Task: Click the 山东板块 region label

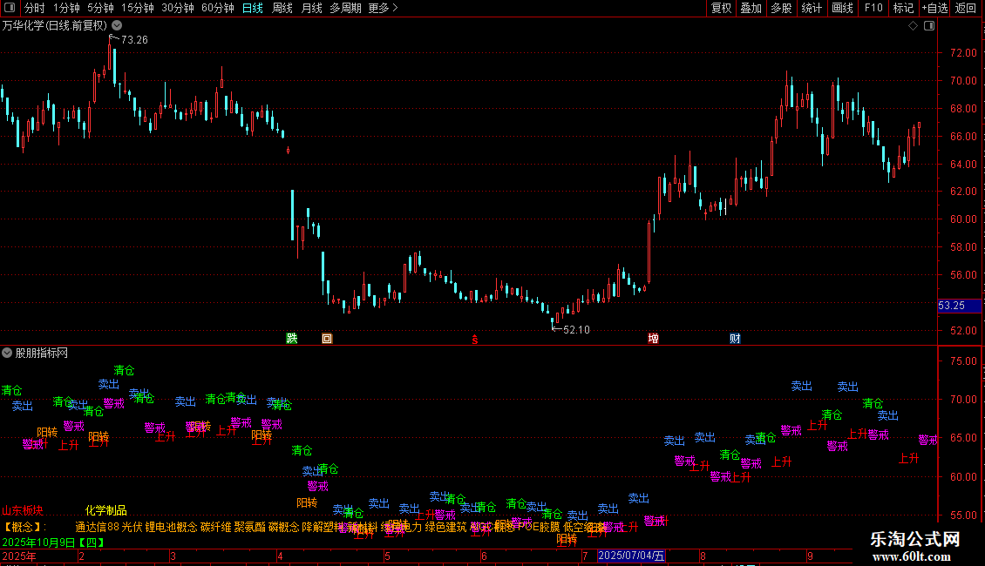Action: 22,511
